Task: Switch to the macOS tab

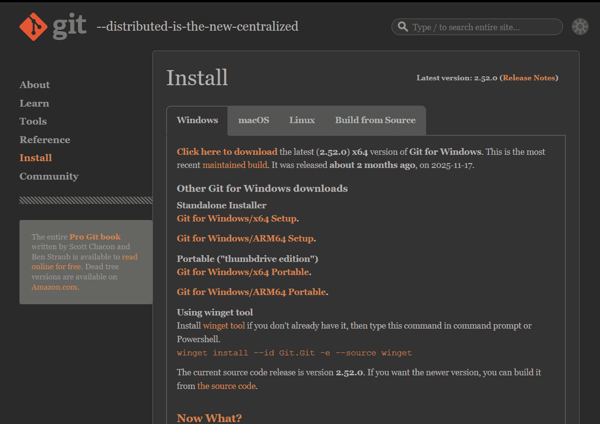Action: coord(254,120)
